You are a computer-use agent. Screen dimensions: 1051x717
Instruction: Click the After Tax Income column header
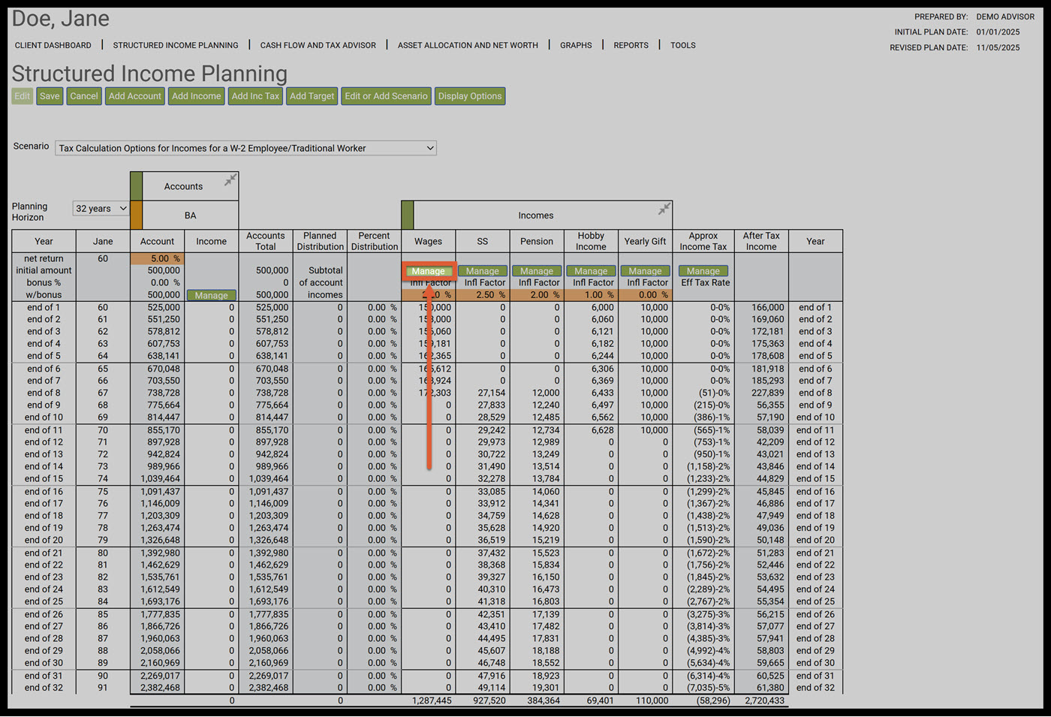click(x=761, y=241)
